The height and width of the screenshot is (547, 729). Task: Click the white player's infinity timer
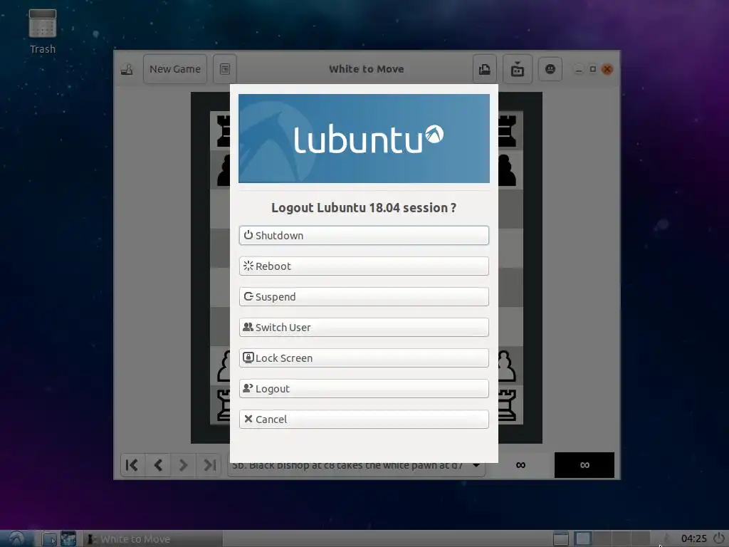click(x=520, y=464)
